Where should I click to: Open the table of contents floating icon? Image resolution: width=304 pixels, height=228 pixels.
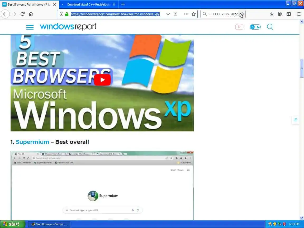pyautogui.click(x=296, y=120)
